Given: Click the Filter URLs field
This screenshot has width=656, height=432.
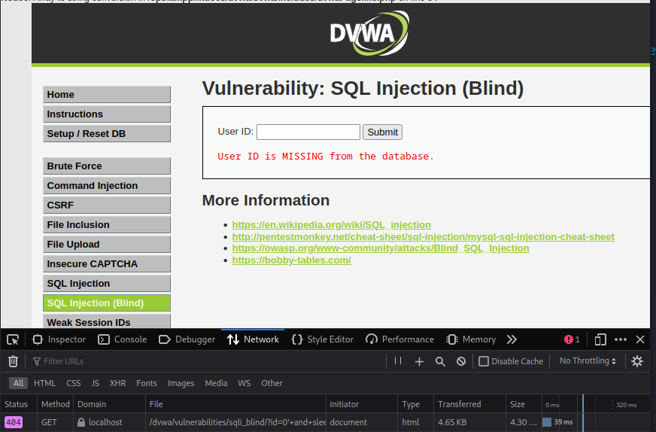Looking at the screenshot, I should pyautogui.click(x=207, y=361).
